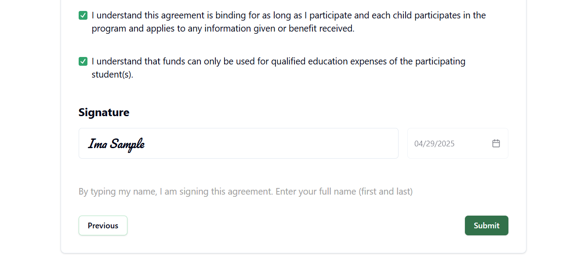Toggle the first green checkmark box

pyautogui.click(x=83, y=15)
